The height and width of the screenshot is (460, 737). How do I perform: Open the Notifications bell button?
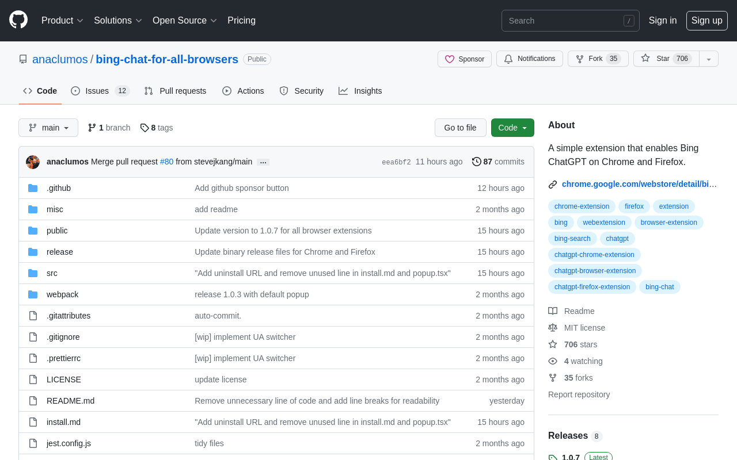(x=530, y=59)
